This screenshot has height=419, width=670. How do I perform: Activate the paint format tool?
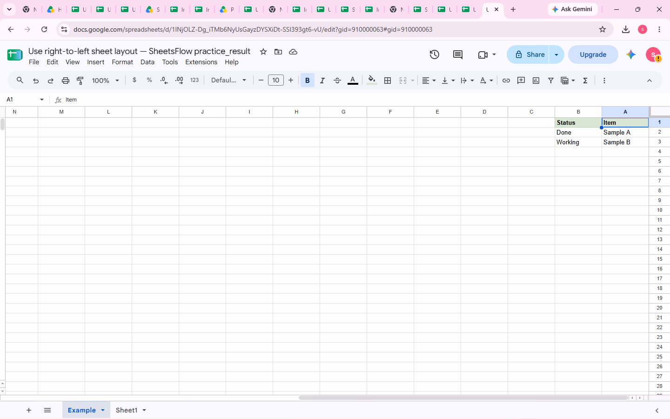click(80, 81)
